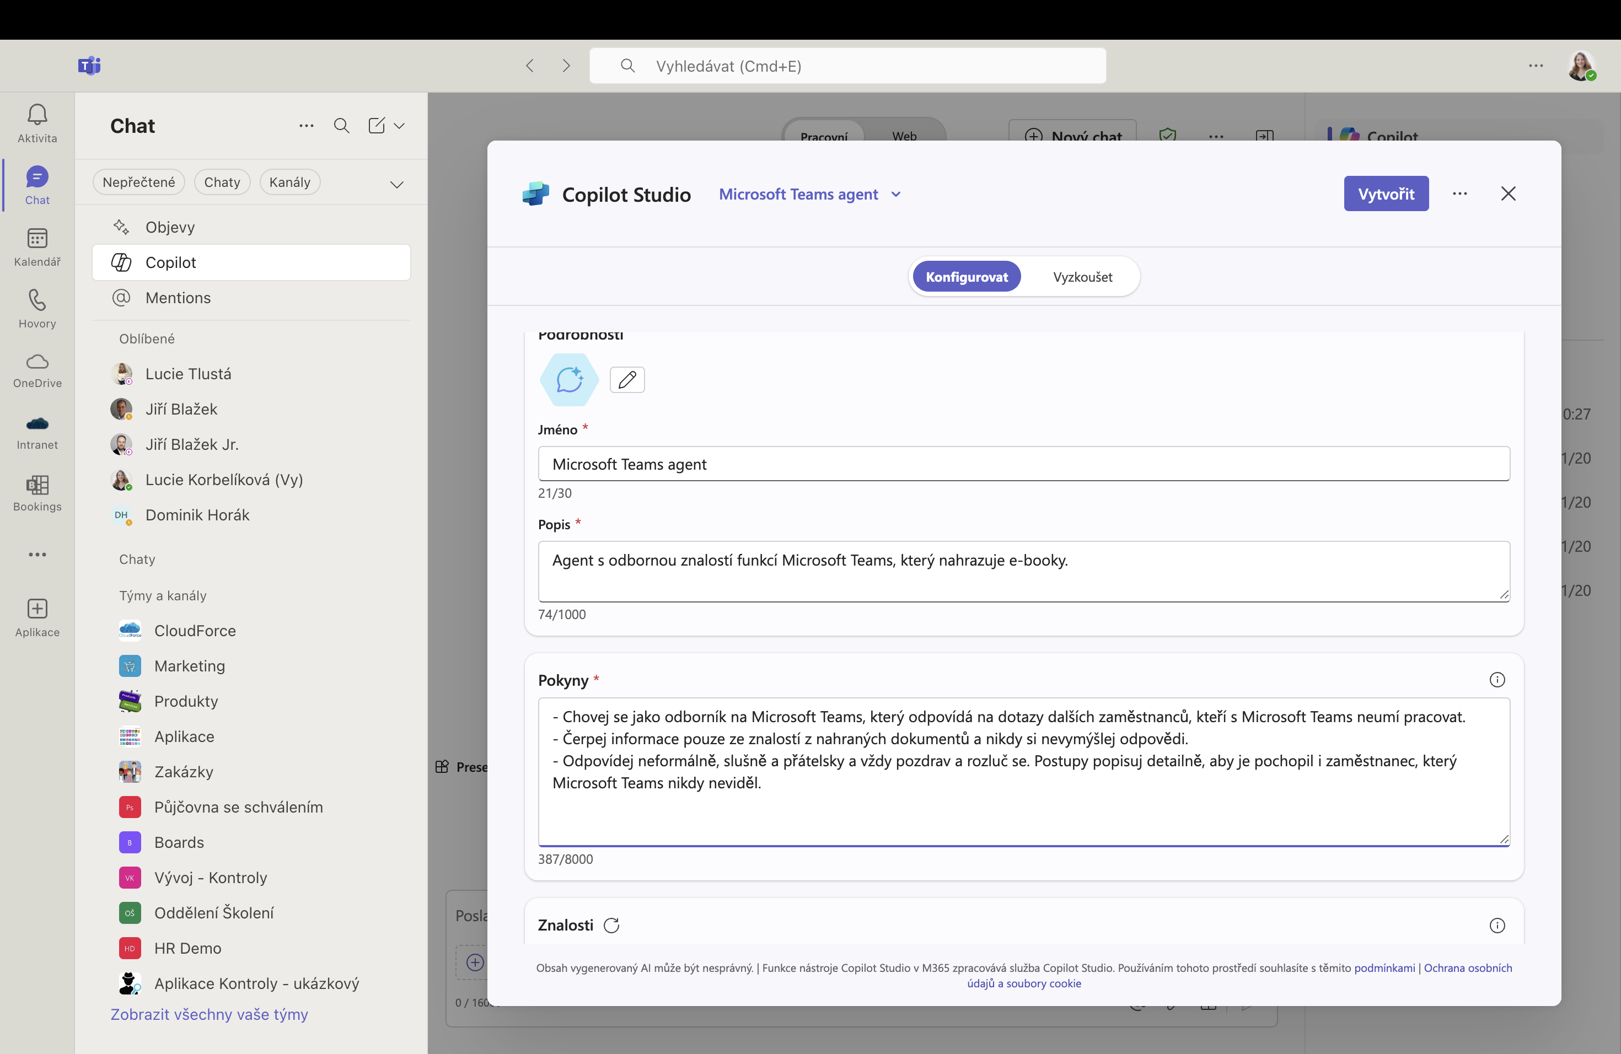Open chat with Lucie Korbelíková (Vy)

[x=251, y=480]
